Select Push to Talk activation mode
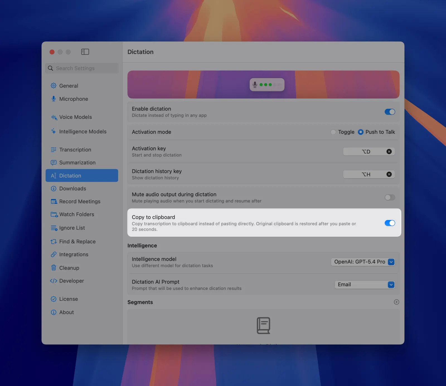Viewport: 446px width, 386px height. [360, 132]
